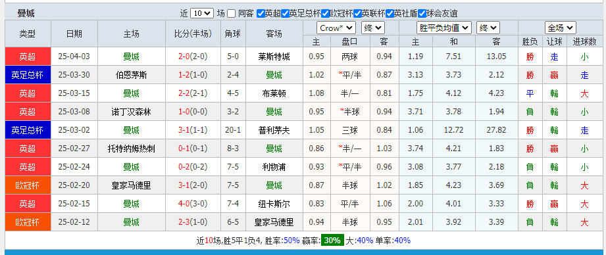Image resolution: width=606 pixels, height=255 pixels.
Task: Uncheck the 英社盾 filter checkbox
Action: tap(390, 14)
